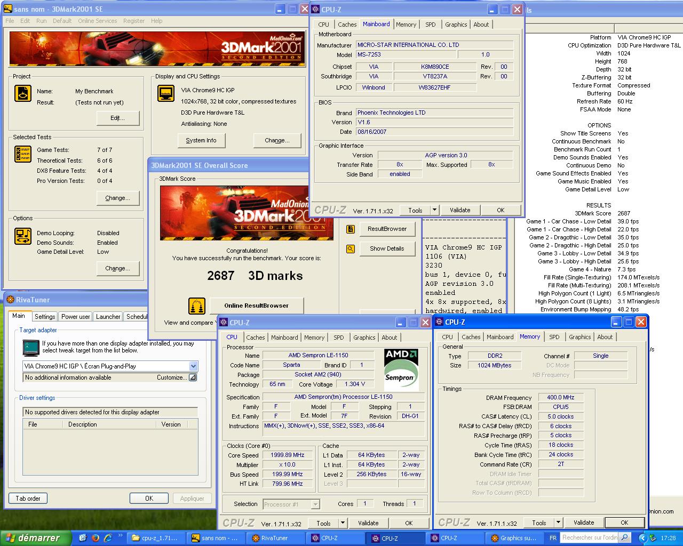Open Caches tab in CPU-Z window showing Sempron
683x546 pixels.
point(256,338)
